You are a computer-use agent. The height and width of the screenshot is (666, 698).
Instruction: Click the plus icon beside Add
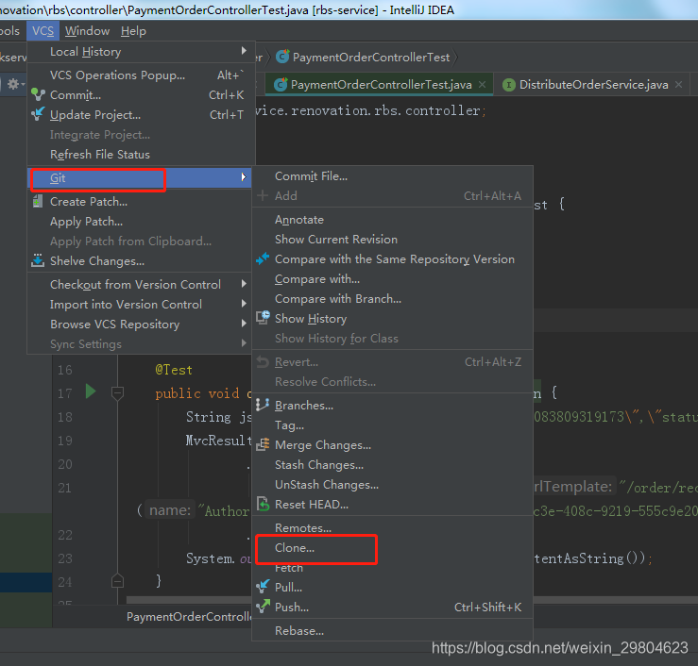pyautogui.click(x=263, y=195)
